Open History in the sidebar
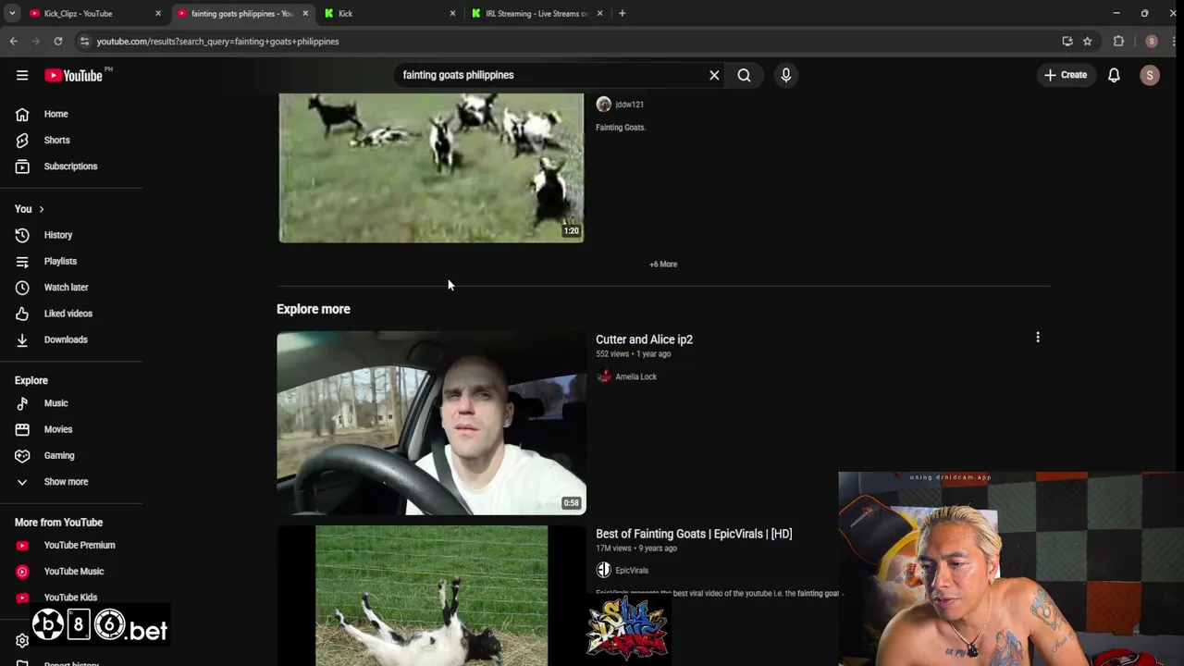Screen dimensions: 1184x666 tap(57, 235)
